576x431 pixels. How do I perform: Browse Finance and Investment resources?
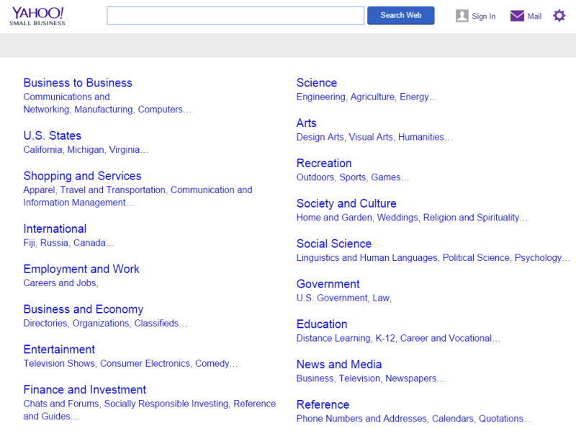pyautogui.click(x=84, y=389)
